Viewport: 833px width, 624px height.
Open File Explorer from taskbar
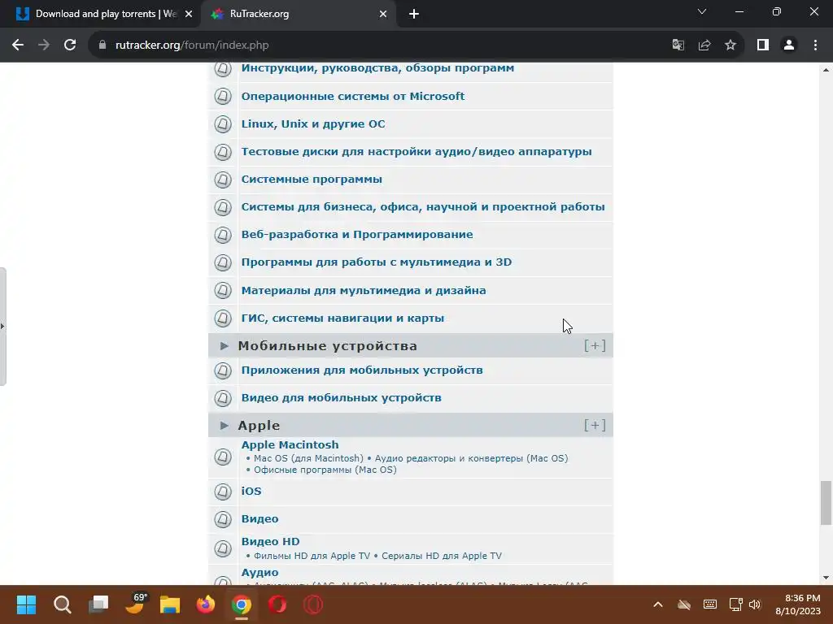pos(170,604)
